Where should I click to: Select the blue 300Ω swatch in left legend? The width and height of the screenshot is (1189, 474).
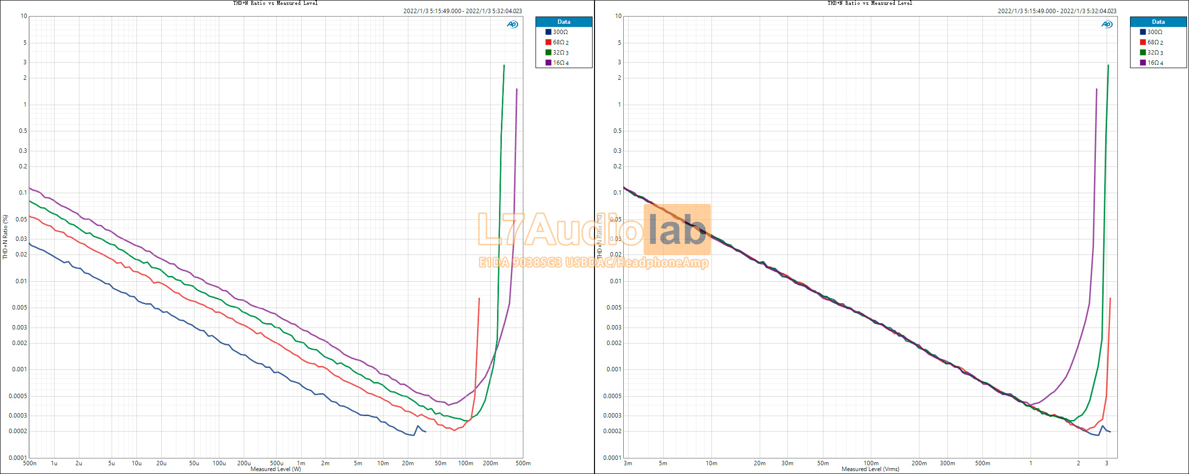click(548, 32)
